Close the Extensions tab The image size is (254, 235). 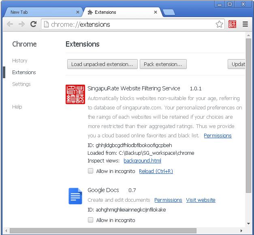tap(156, 12)
